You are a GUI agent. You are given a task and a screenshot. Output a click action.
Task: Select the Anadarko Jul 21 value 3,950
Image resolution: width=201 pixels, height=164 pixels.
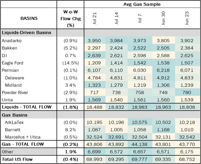click(94, 40)
